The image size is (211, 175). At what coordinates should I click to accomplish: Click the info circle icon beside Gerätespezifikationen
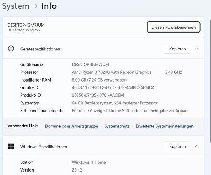pos(11,49)
